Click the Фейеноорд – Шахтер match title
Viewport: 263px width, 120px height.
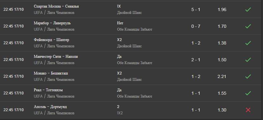(52, 40)
